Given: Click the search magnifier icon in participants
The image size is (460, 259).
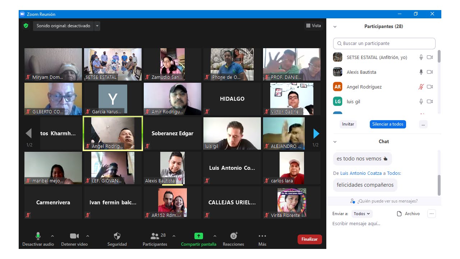Looking at the screenshot, I should coord(339,44).
